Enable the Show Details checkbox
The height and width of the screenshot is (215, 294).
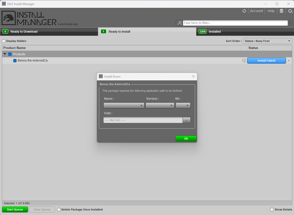coord(272,209)
